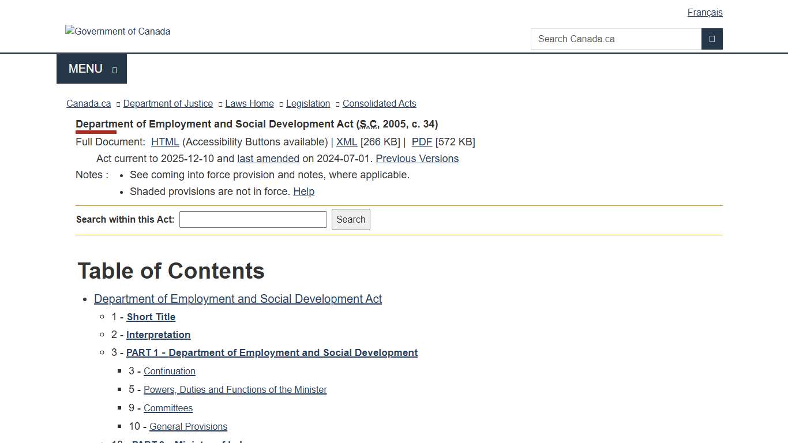Open the Legislation breadcrumb link
This screenshot has height=443, width=788.
307,103
